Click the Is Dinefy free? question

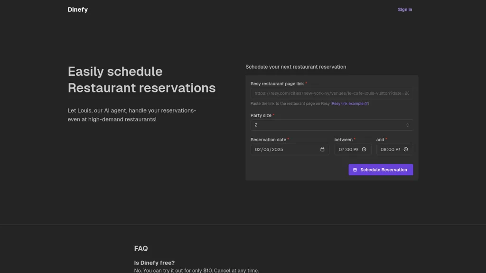coord(154,263)
